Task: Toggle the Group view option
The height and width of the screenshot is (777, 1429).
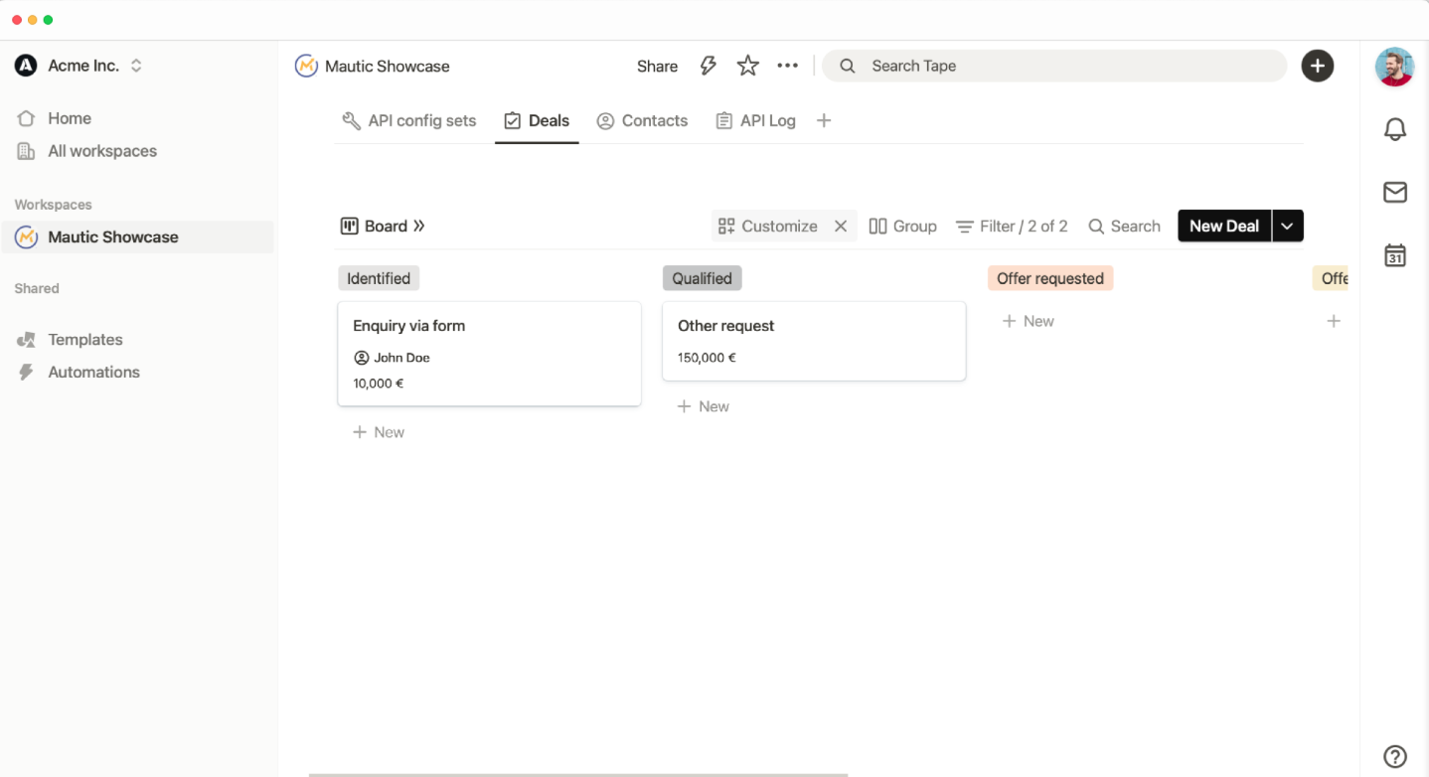Action: pyautogui.click(x=902, y=227)
